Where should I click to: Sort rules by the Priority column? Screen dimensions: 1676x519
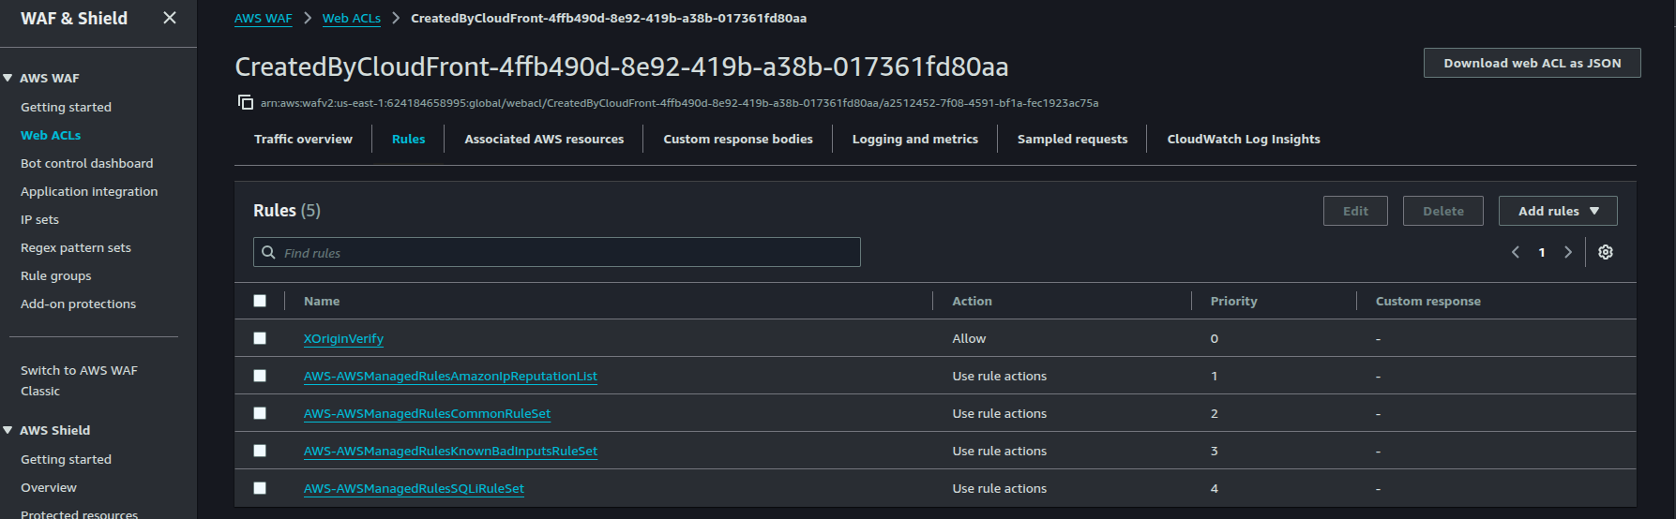[x=1233, y=301]
